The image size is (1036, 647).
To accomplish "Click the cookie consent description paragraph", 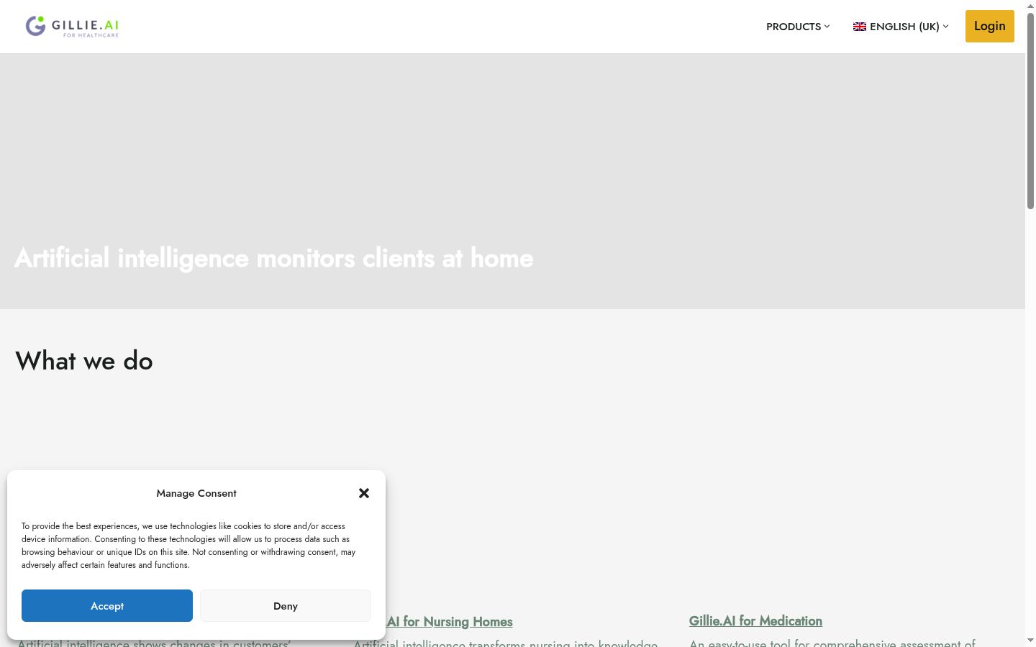I will (x=188, y=546).
